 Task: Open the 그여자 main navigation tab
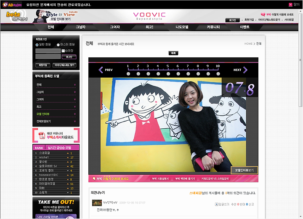point(115,27)
